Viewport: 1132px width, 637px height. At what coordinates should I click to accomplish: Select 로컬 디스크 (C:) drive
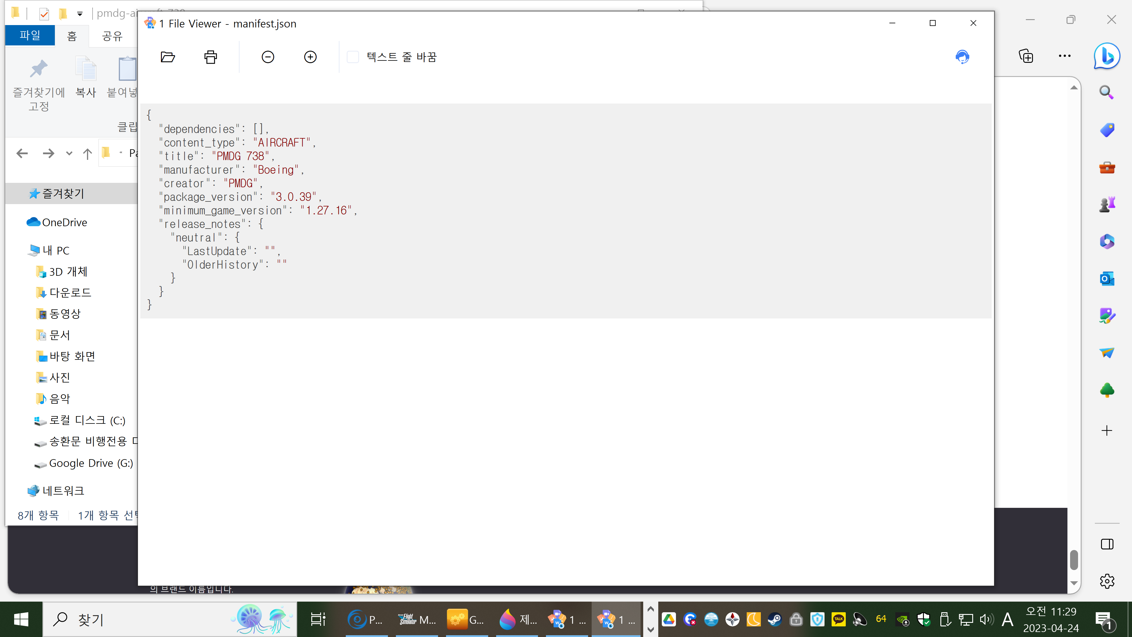coord(80,420)
